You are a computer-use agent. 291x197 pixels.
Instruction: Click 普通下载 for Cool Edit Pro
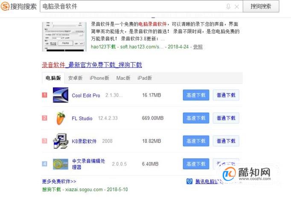[226, 95]
